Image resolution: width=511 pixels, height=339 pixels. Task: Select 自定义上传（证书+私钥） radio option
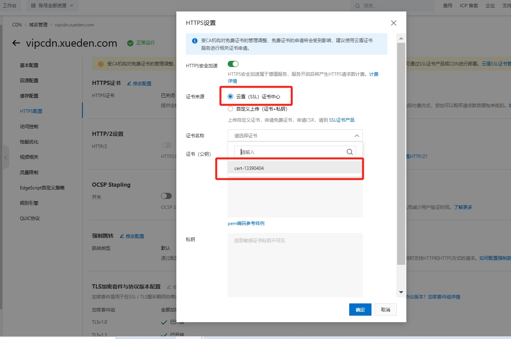(230, 109)
